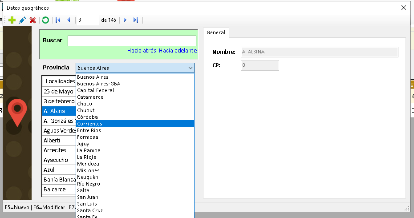
Task: Select Bahía Blanca in localities list
Action: tap(58, 180)
